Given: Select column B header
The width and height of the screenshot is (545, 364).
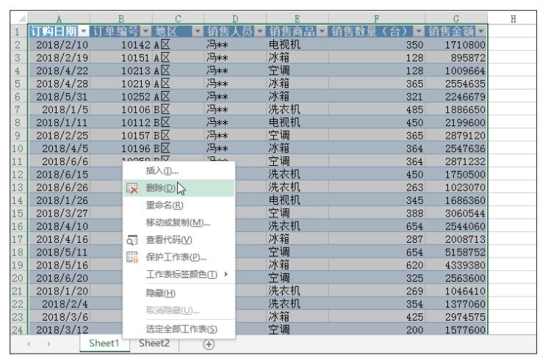Looking at the screenshot, I should (121, 18).
